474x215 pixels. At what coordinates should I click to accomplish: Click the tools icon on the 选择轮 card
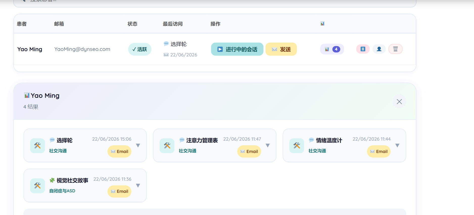click(37, 146)
